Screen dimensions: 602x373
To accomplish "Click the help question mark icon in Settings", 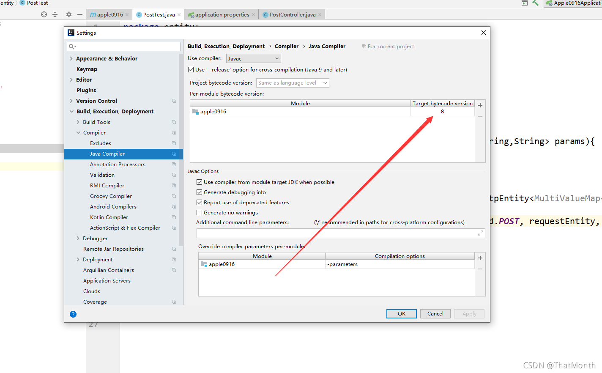I will [x=73, y=314].
